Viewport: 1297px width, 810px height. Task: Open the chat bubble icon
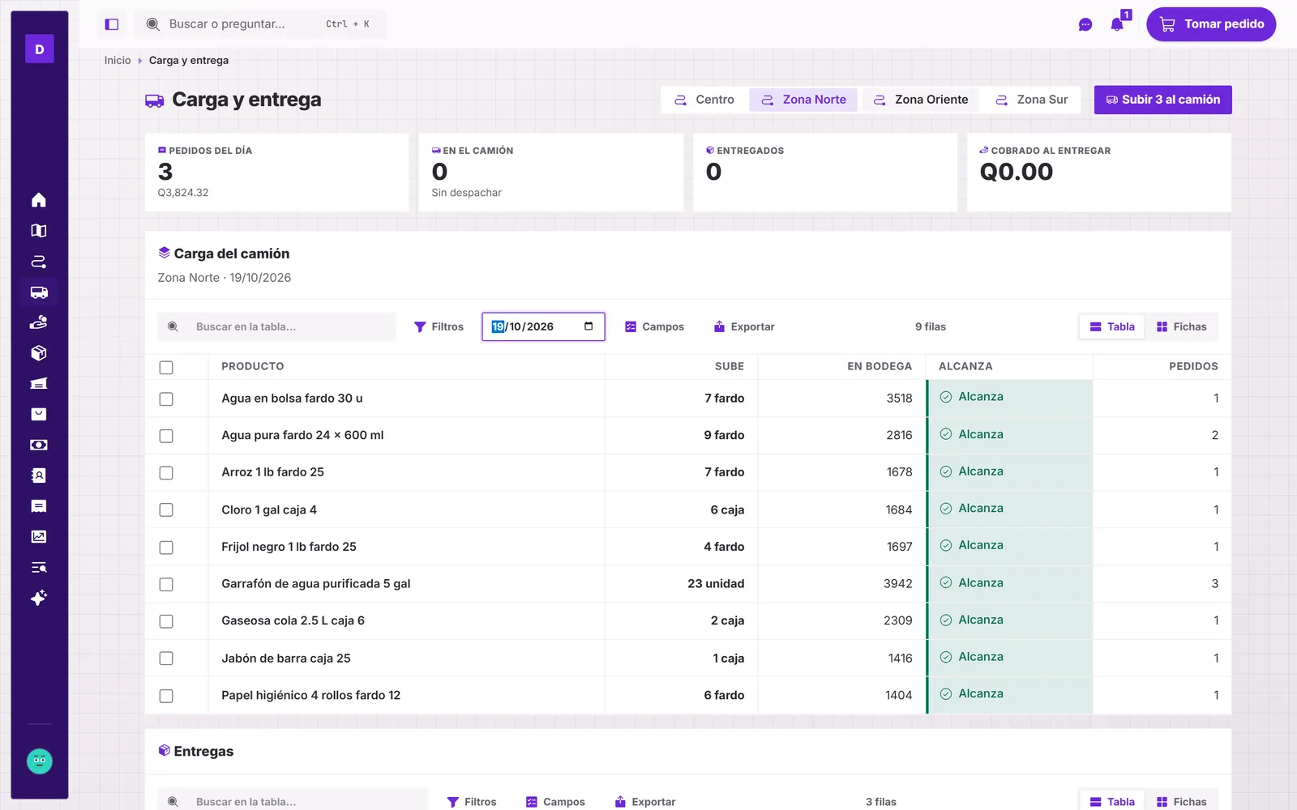point(1085,24)
